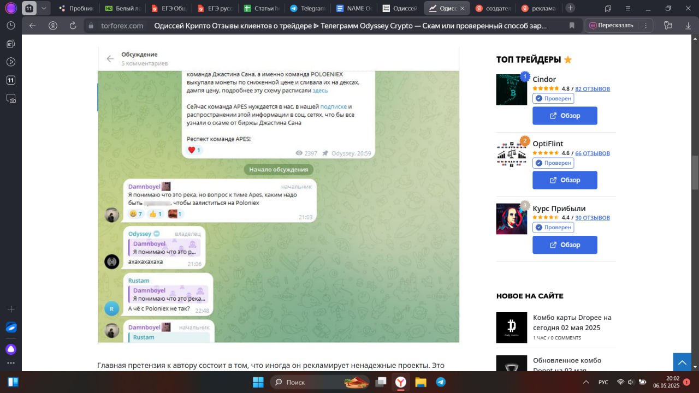699x393 pixels.
Task: Click the подписке link in the post
Action: [333, 106]
